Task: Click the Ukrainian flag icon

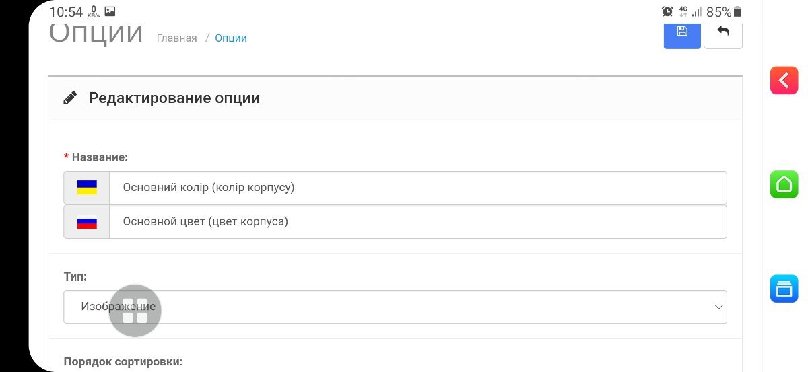Action: [87, 188]
